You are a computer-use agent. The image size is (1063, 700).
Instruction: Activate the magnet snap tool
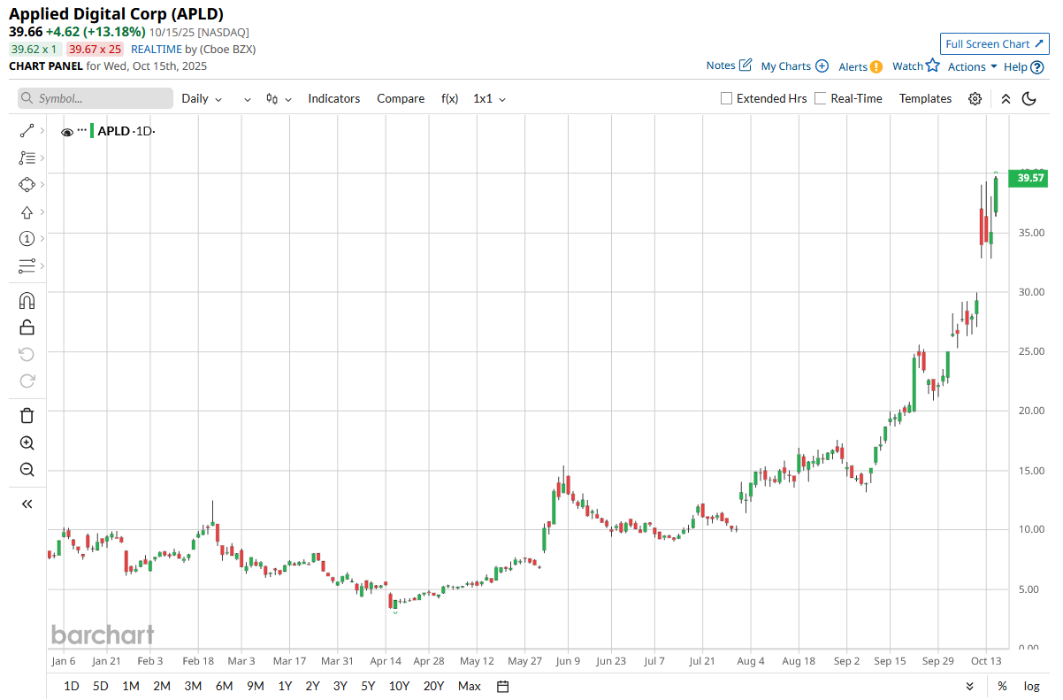(x=27, y=300)
